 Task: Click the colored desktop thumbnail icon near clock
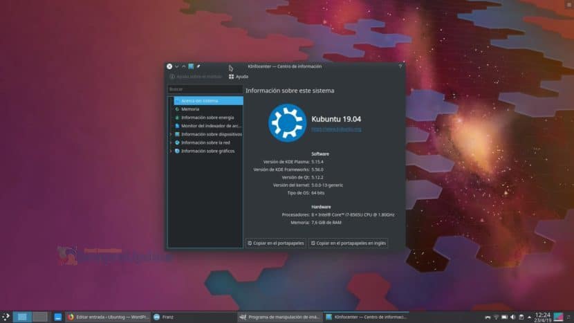click(x=558, y=317)
